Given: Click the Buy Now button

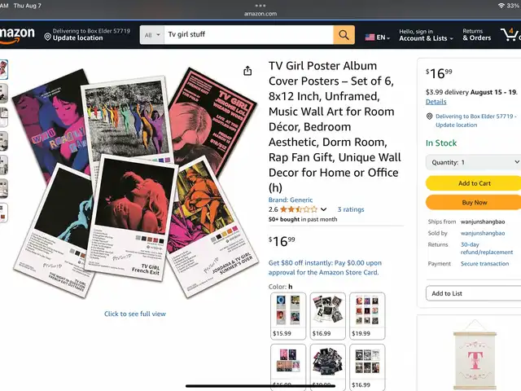Looking at the screenshot, I should point(474,203).
